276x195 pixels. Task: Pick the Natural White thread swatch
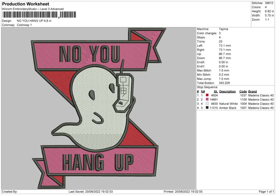click(207, 104)
